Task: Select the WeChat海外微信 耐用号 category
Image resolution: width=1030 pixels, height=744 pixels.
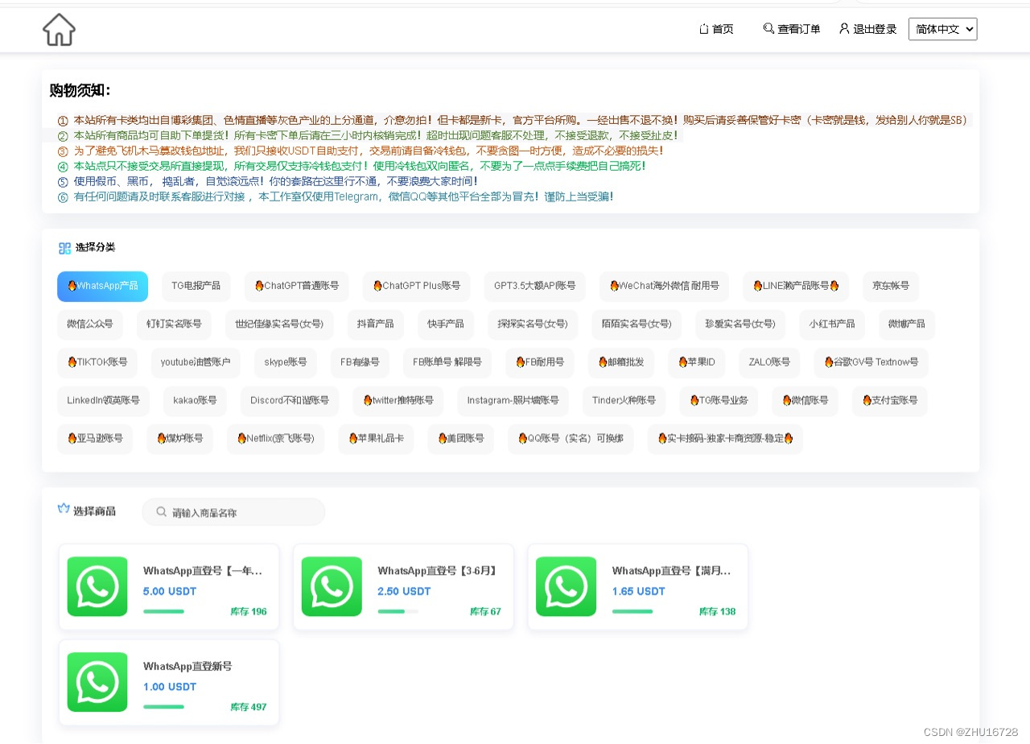Action: tap(665, 286)
